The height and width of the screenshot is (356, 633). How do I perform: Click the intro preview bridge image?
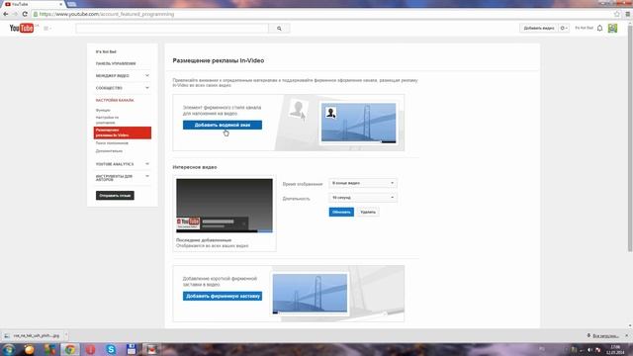click(x=310, y=294)
